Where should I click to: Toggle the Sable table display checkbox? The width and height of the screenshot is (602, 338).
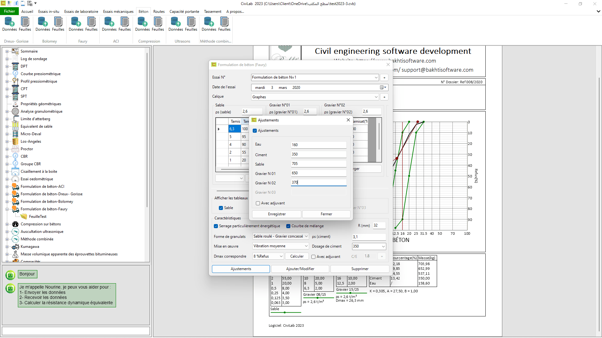tap(221, 208)
